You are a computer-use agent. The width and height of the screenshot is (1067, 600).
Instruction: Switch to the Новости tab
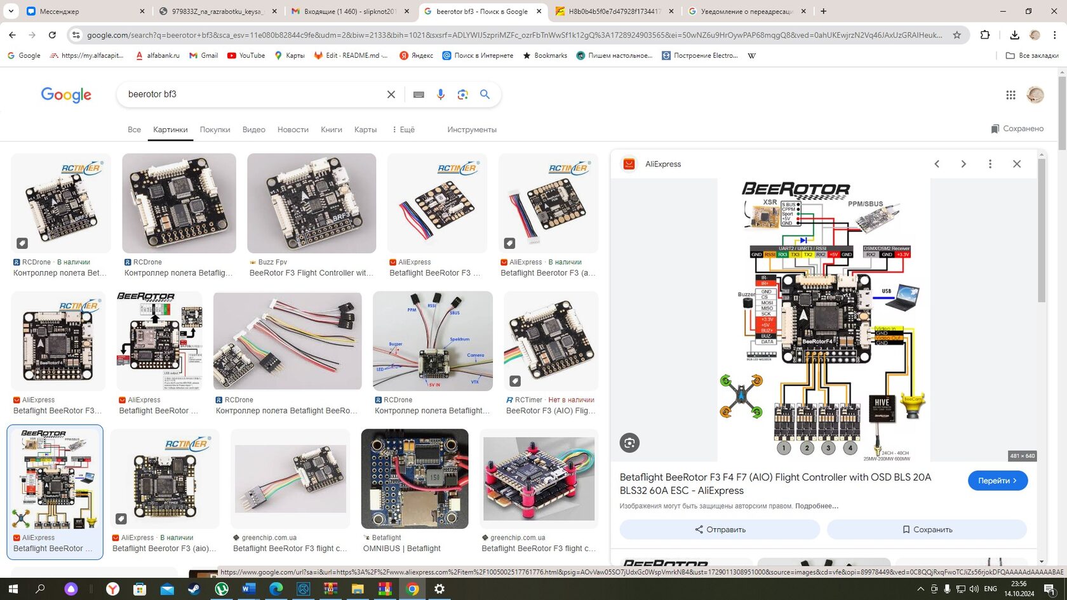293,130
